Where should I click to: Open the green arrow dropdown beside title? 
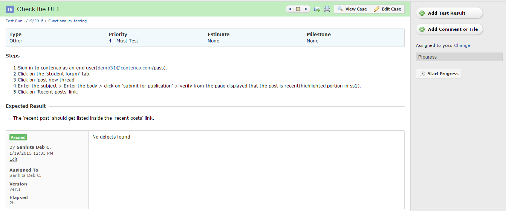click(x=58, y=9)
